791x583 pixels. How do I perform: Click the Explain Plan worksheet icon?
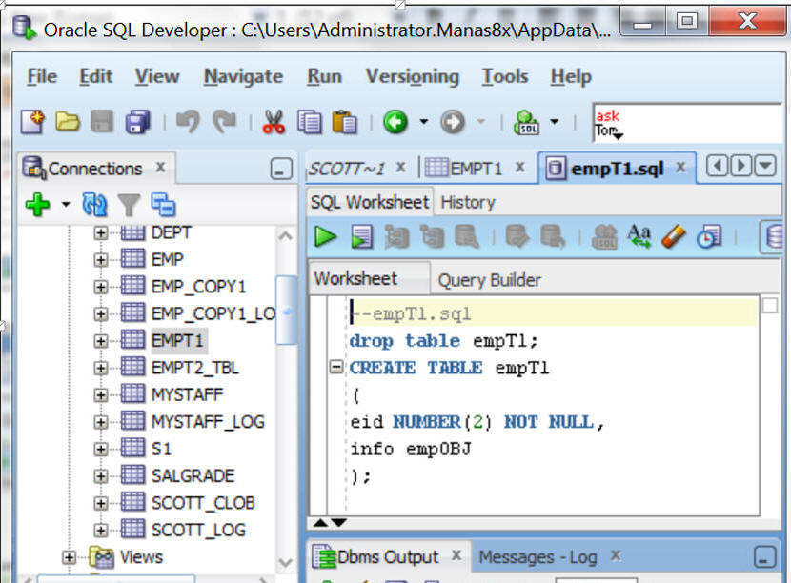click(x=397, y=236)
